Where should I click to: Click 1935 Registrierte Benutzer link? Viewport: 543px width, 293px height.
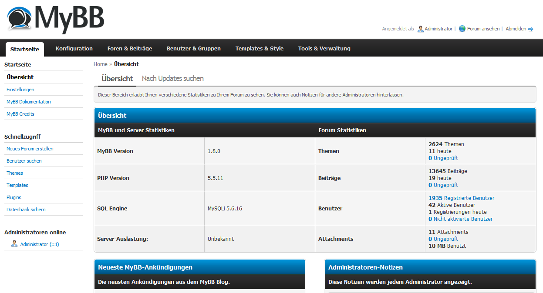pyautogui.click(x=462, y=198)
